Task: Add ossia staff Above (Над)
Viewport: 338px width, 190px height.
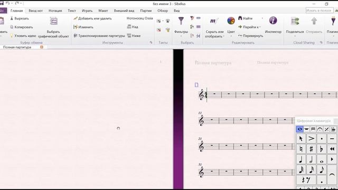Action: click(133, 27)
